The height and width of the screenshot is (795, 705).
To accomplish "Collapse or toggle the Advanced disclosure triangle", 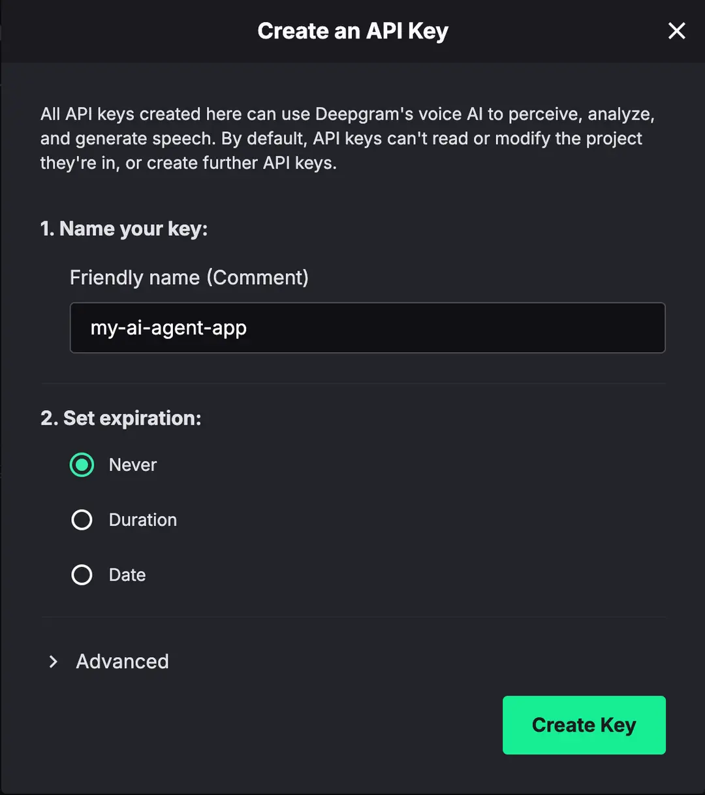I will (53, 662).
